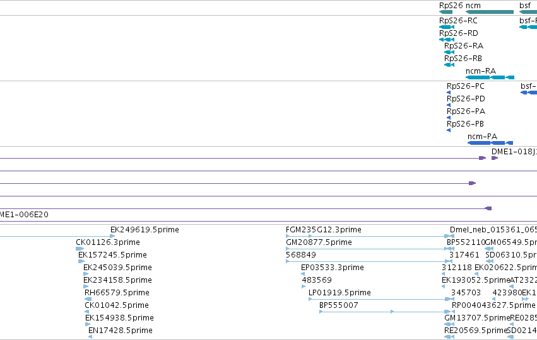Screen dimensions: 537x340
Task: Select protein RpS26-PC label
Action: pyautogui.click(x=466, y=86)
